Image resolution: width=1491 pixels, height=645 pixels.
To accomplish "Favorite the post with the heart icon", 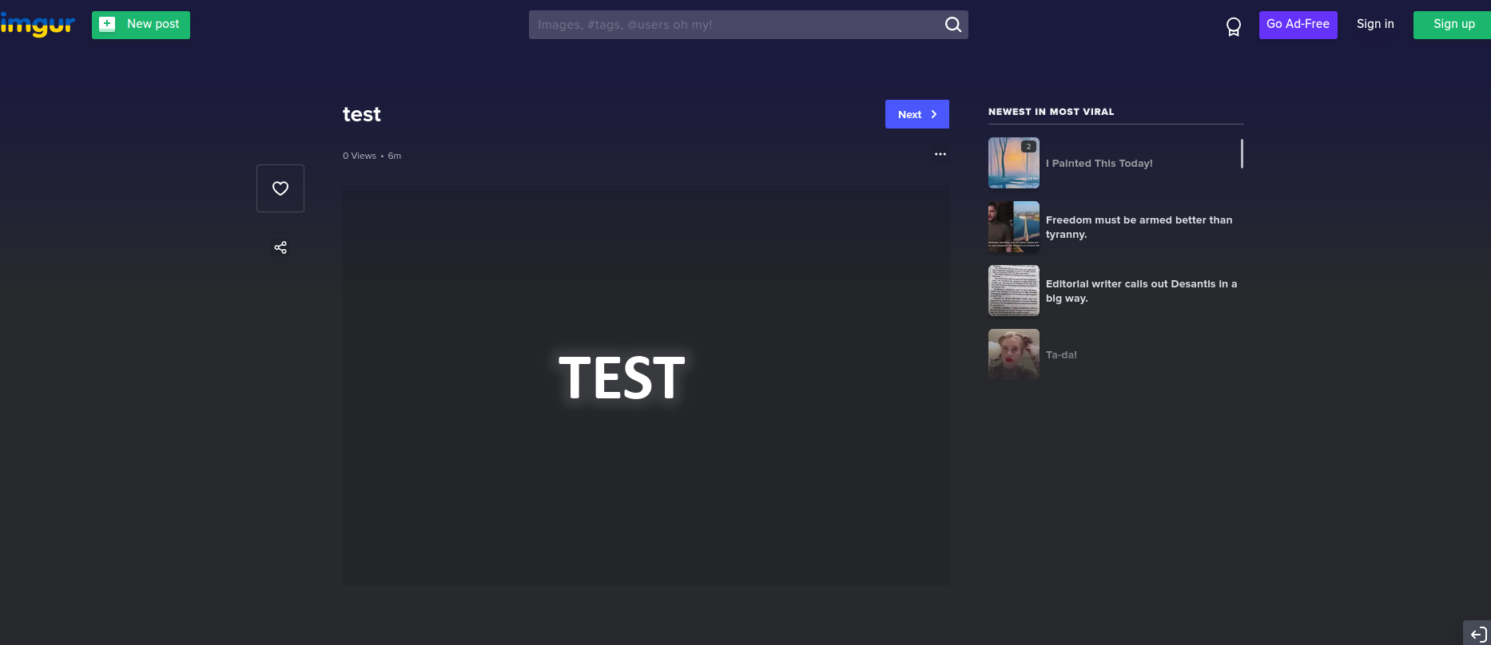I will [280, 188].
